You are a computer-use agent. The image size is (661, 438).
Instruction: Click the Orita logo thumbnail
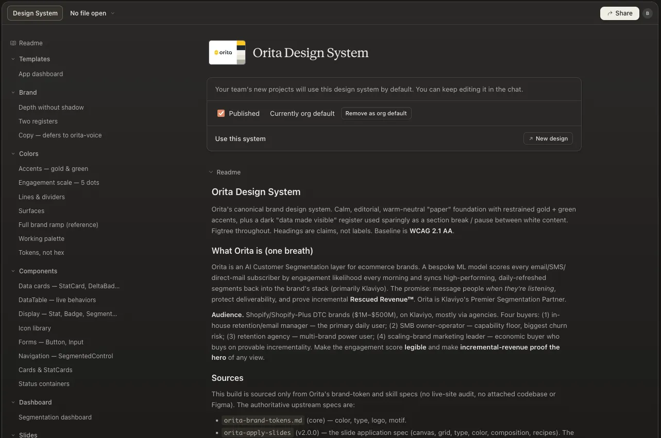227,52
